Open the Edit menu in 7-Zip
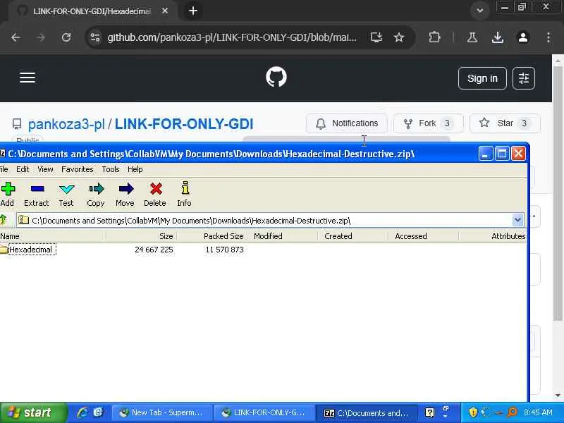Image resolution: width=564 pixels, height=423 pixels. pyautogui.click(x=23, y=169)
